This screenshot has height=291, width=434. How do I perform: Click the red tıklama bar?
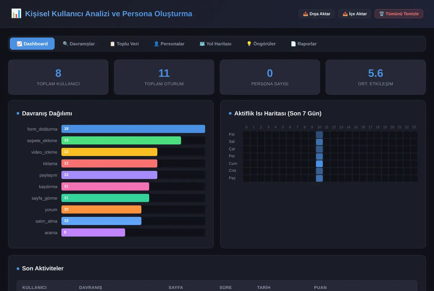point(109,164)
